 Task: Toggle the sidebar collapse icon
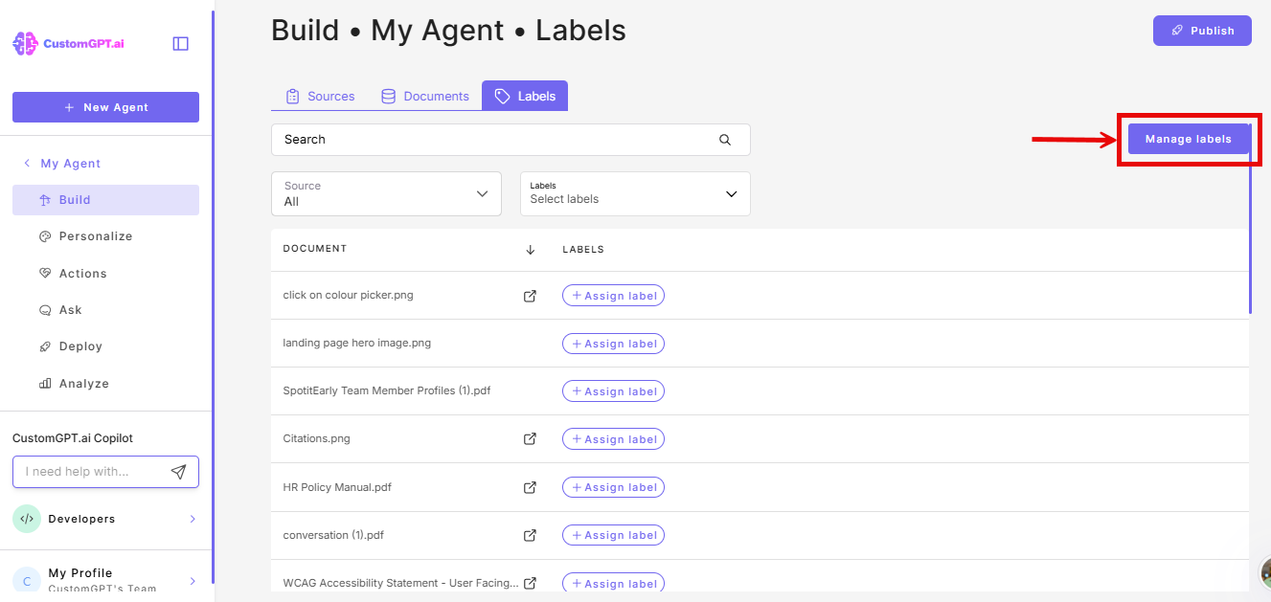click(180, 43)
